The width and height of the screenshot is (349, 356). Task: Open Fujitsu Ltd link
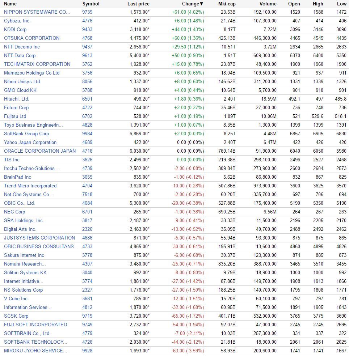(15, 116)
